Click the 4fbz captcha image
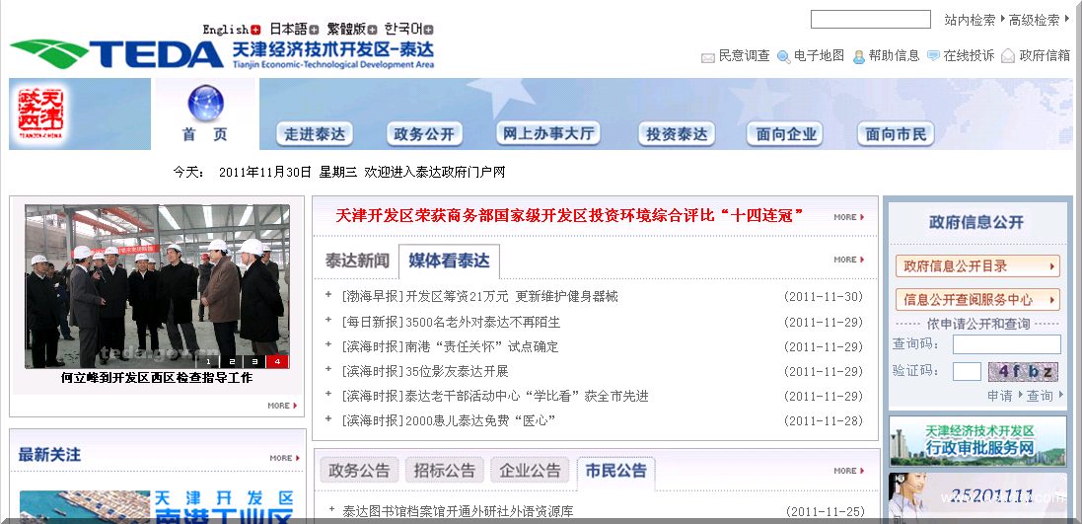 click(x=1023, y=372)
